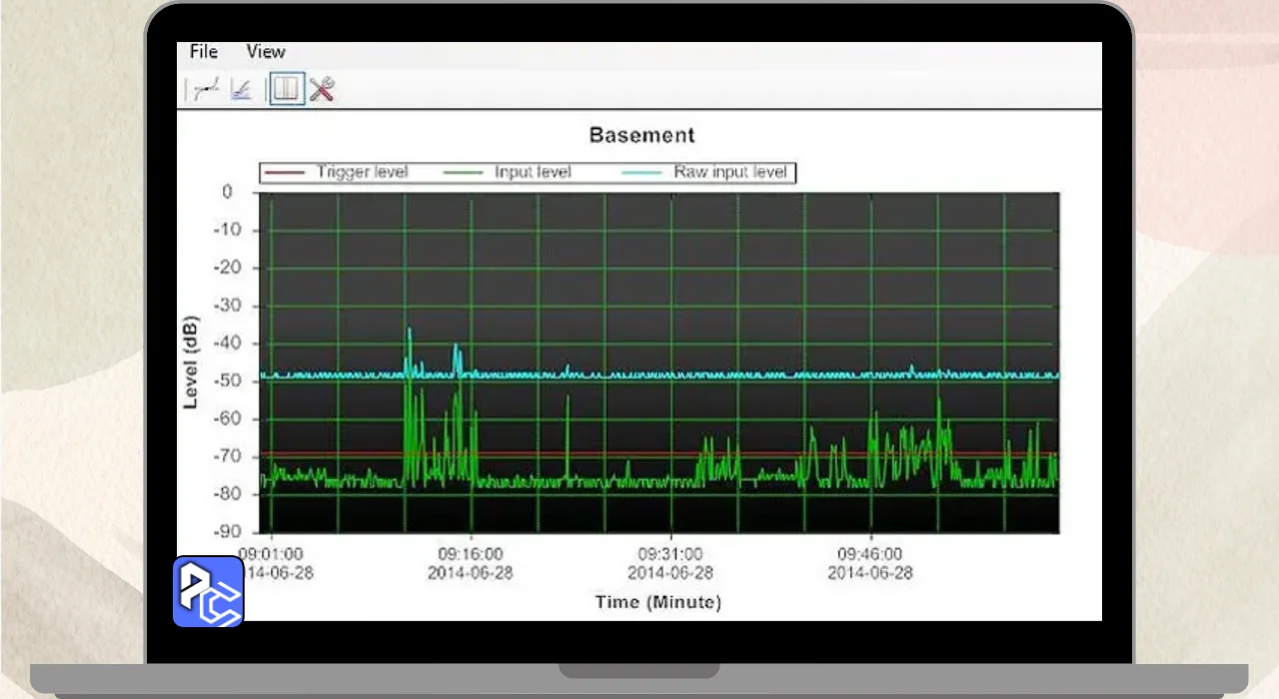The height and width of the screenshot is (699, 1279).
Task: Click the 09:46:00 time axis label
Action: 869,554
